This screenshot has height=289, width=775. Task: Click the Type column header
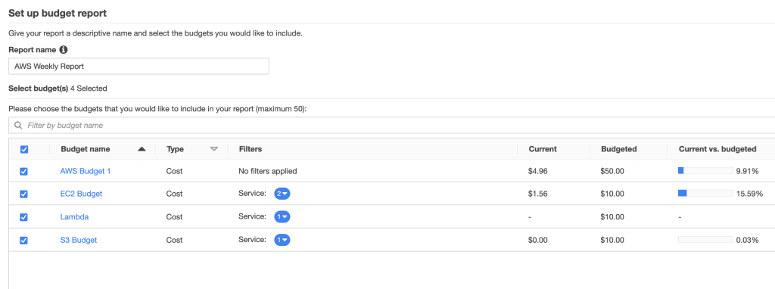176,149
